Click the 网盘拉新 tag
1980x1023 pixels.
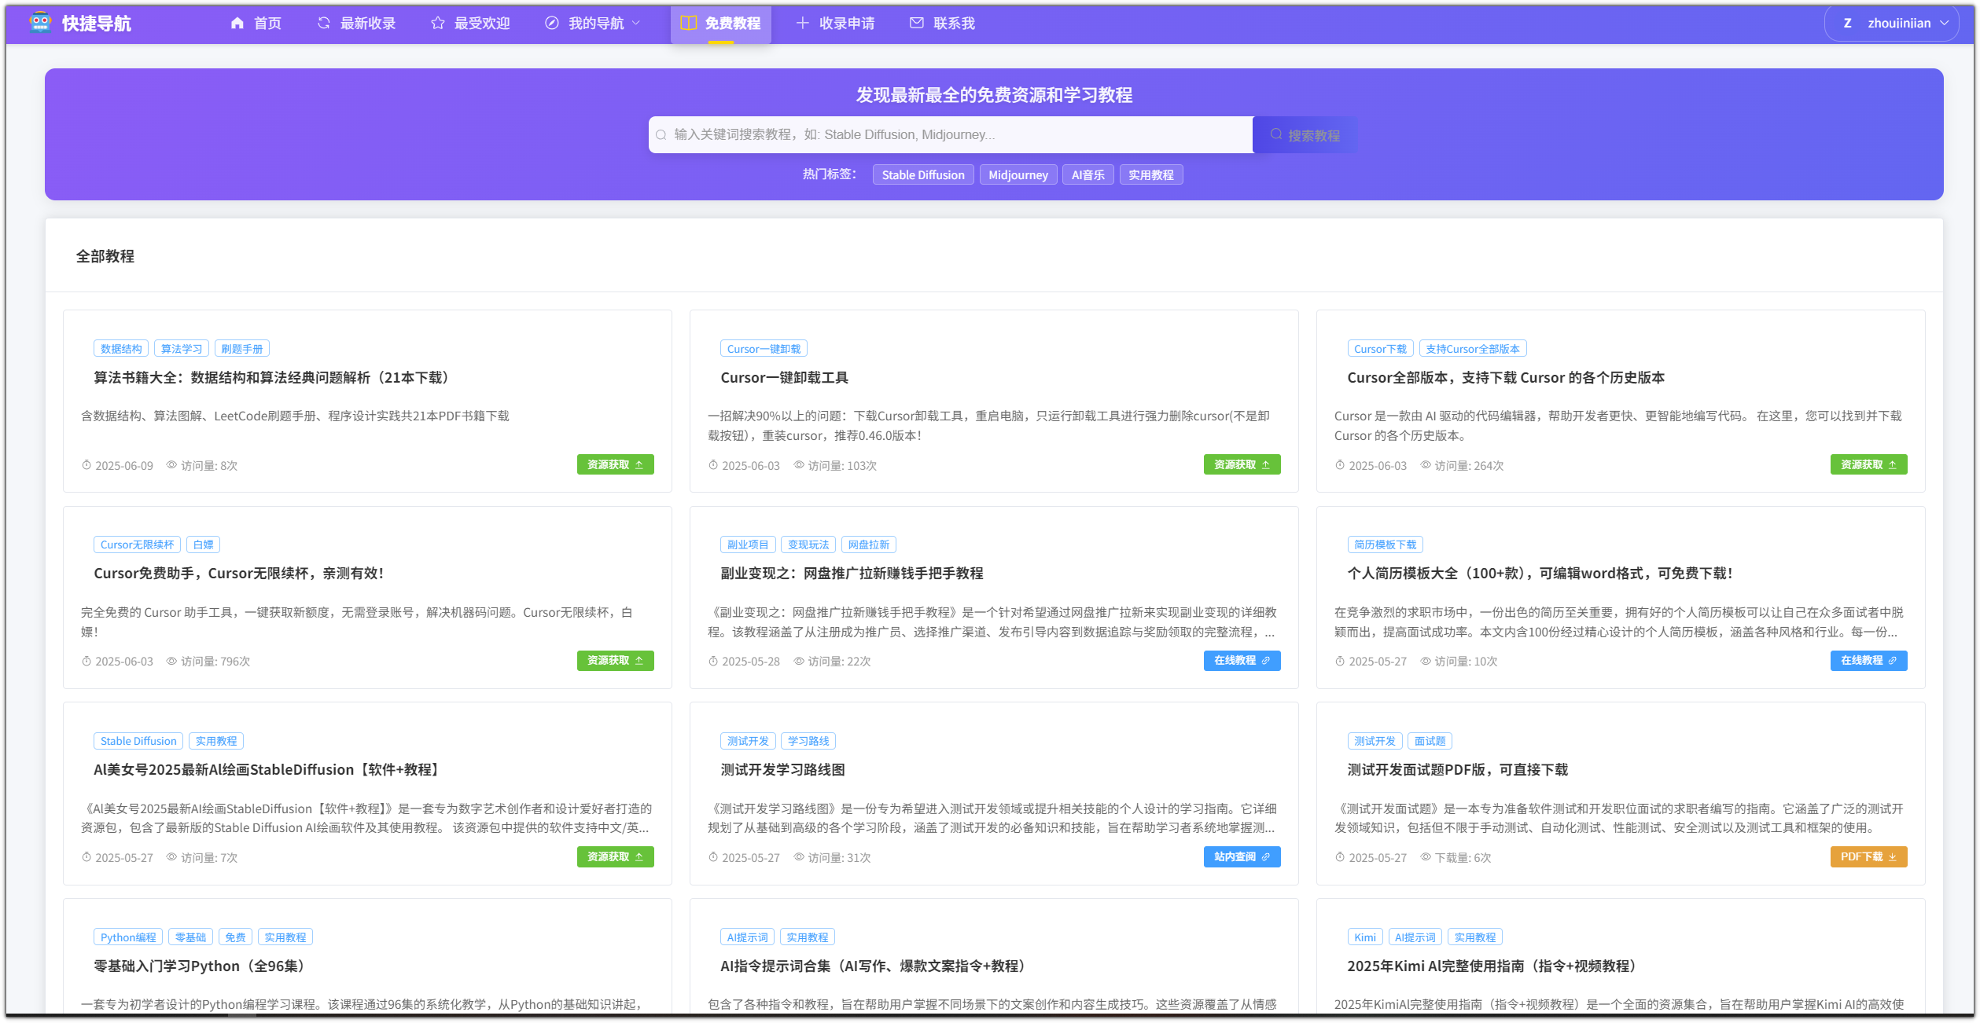tap(869, 544)
